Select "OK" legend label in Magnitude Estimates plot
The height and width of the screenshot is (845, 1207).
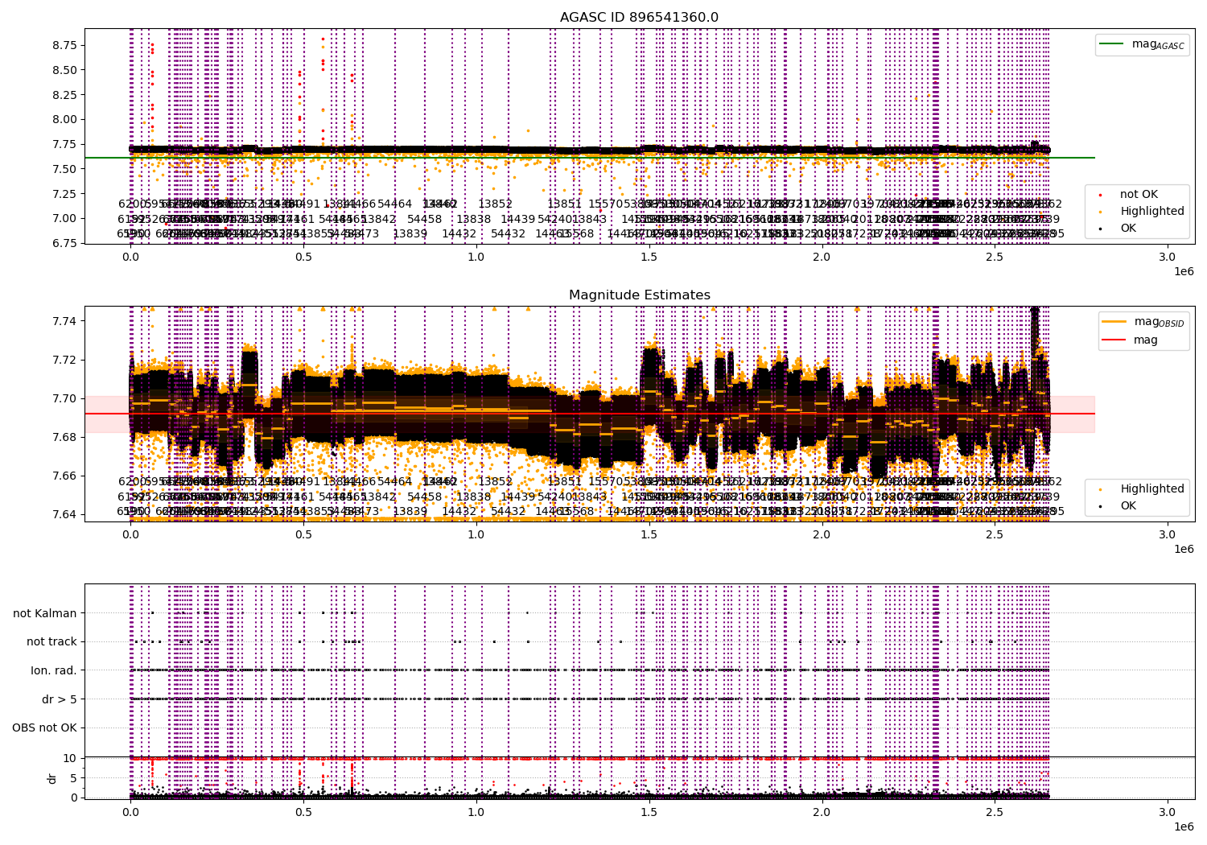1128,505
